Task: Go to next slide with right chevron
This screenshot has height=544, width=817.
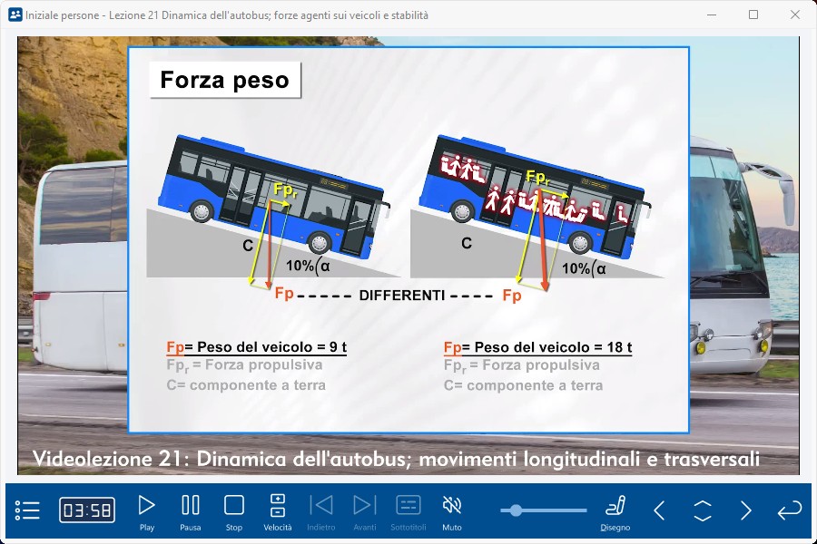Action: pos(746,510)
